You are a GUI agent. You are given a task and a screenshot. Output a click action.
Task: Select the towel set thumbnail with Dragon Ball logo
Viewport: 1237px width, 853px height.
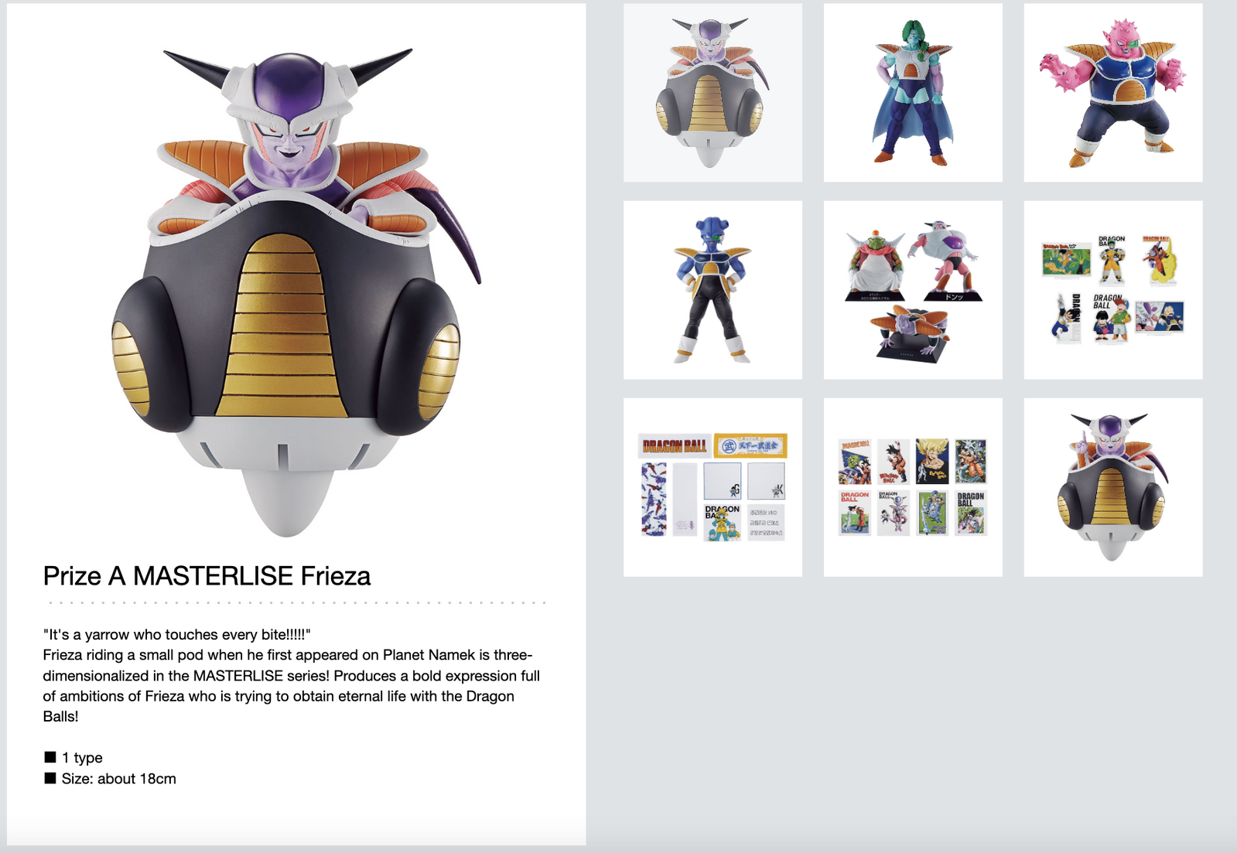point(712,487)
